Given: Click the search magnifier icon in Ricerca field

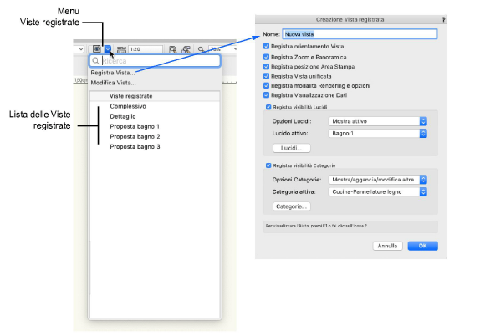Looking at the screenshot, I should (95, 60).
